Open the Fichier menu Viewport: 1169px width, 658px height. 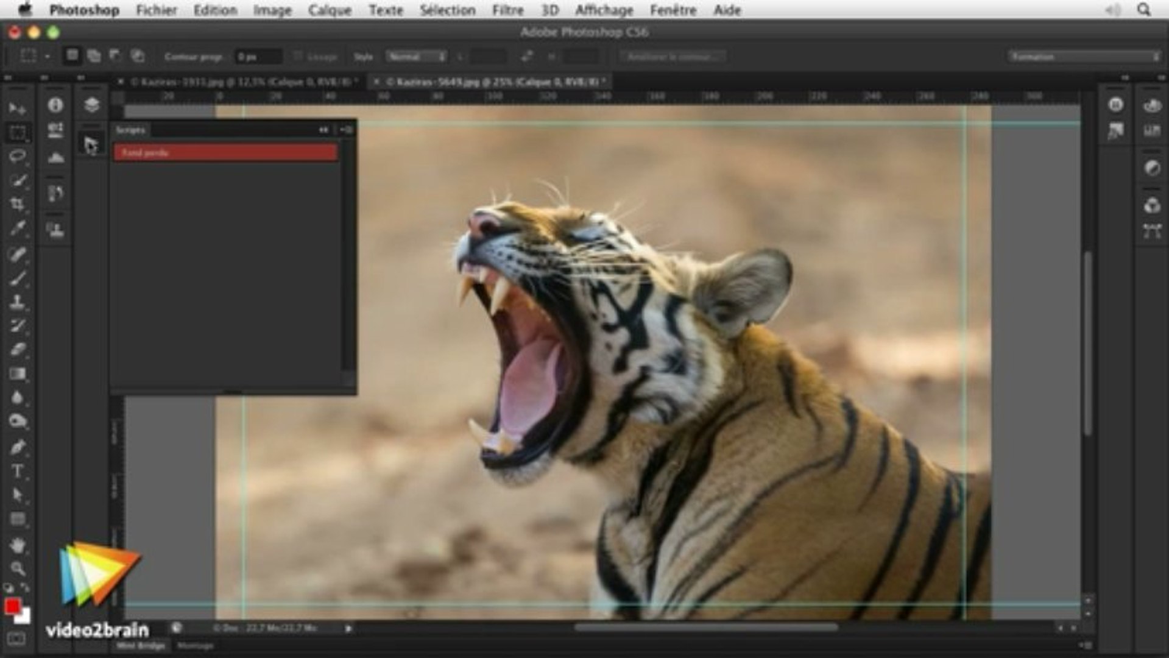[x=157, y=10]
